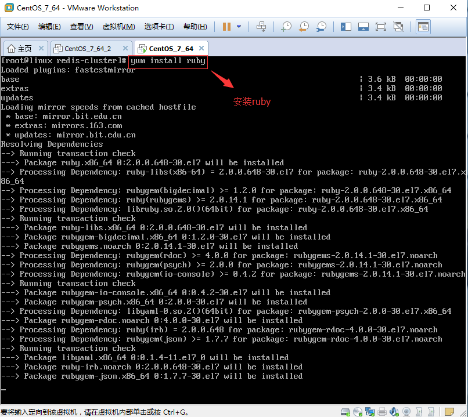This screenshot has height=417, width=468.
Task: Toggle the console view button
Action: (x=423, y=27)
